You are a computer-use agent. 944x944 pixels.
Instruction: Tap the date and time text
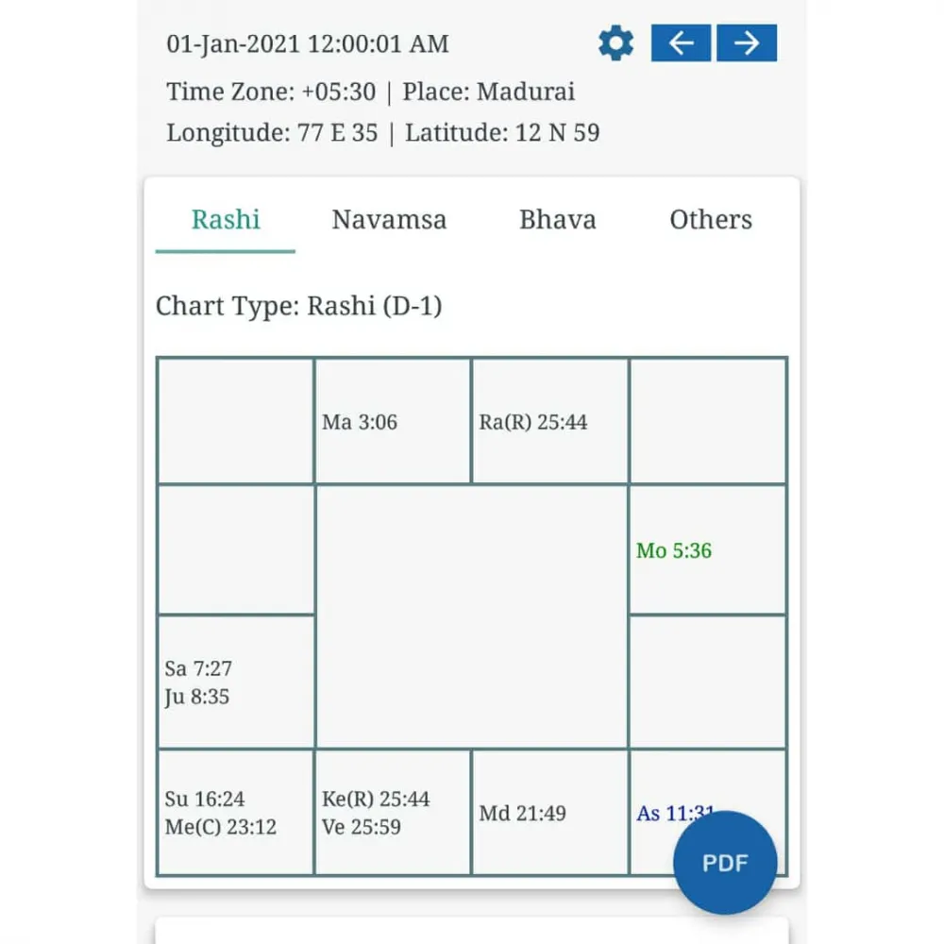pos(308,43)
